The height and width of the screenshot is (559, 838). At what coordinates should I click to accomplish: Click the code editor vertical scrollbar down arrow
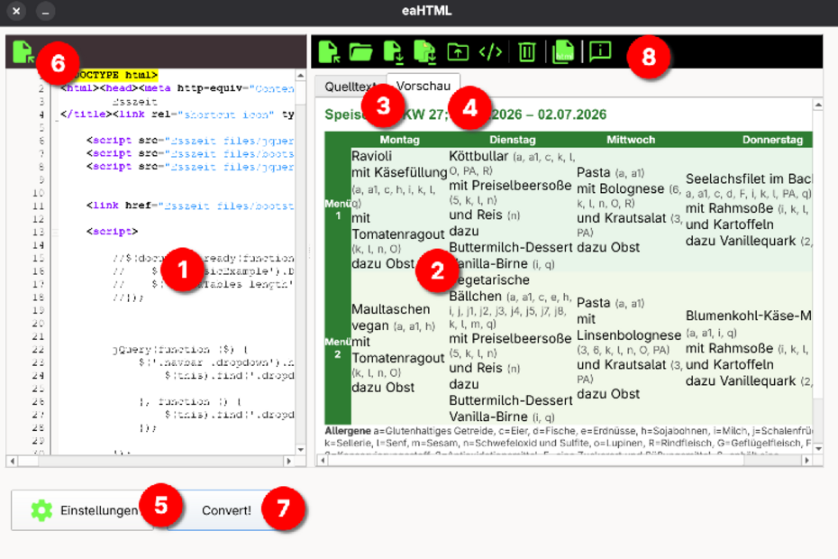tap(300, 449)
